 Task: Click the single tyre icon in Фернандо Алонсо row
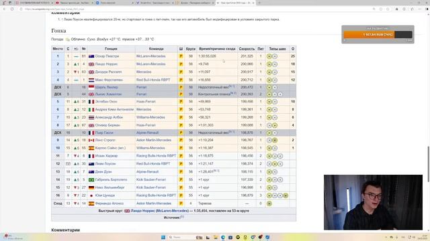[x=269, y=204]
